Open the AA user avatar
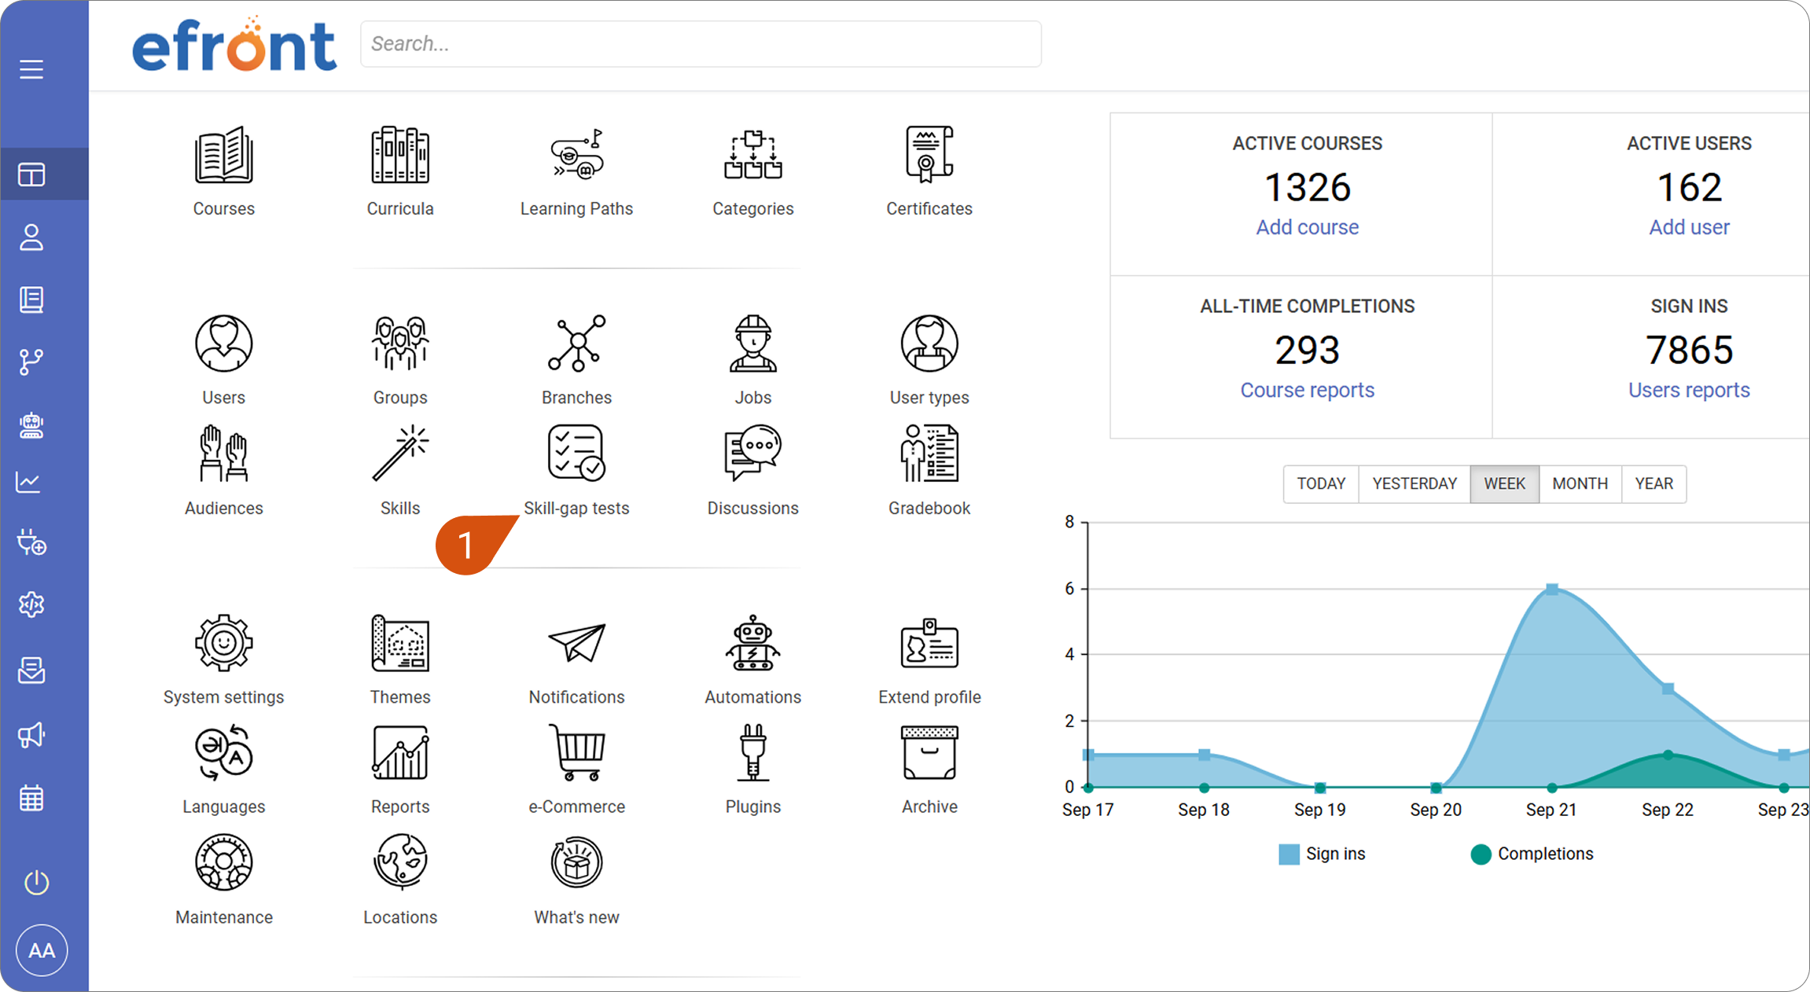This screenshot has height=992, width=1810. tap(42, 950)
